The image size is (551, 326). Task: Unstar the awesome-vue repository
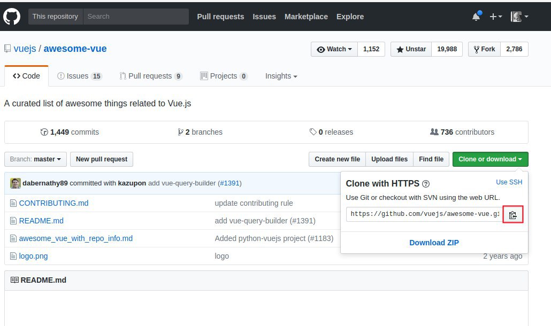pos(411,49)
